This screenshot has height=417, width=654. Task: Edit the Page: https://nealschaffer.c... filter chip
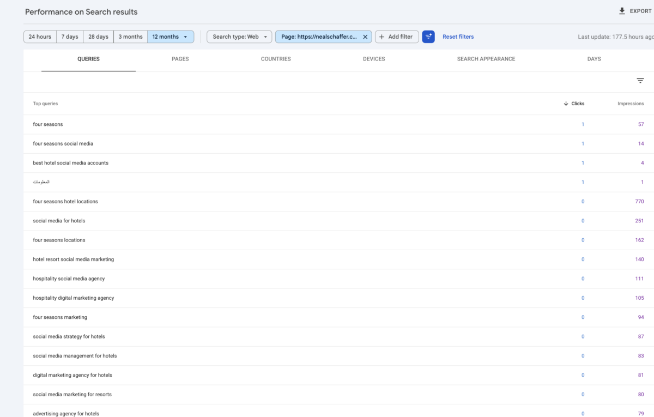pos(319,37)
